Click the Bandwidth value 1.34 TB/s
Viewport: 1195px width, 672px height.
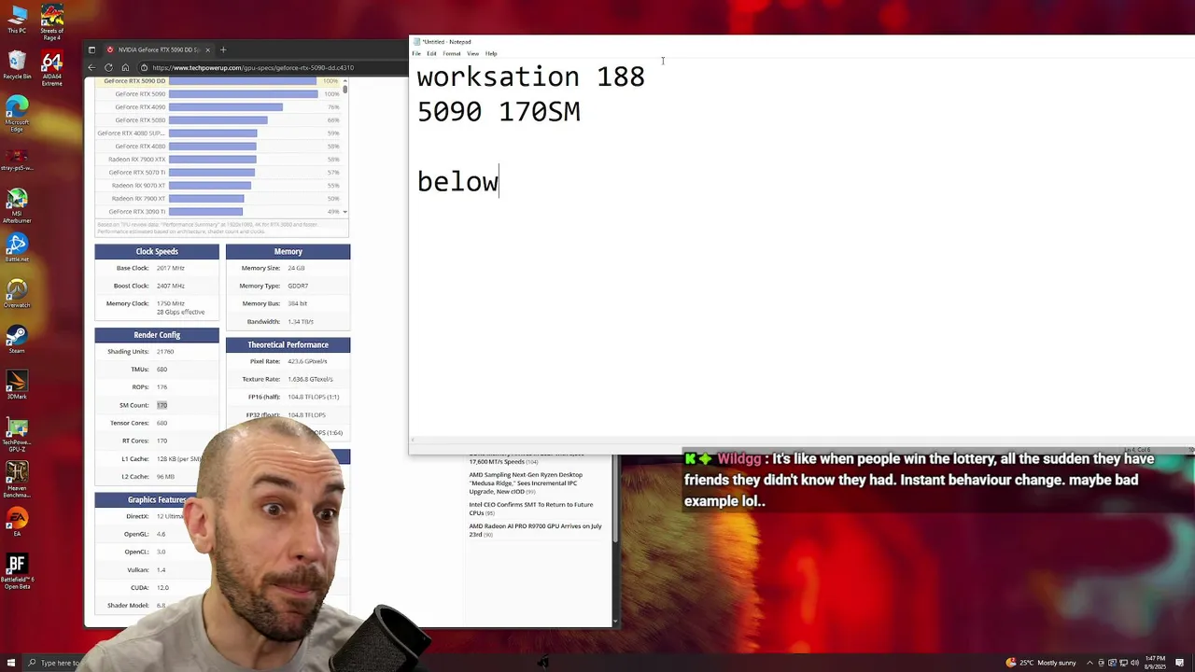pos(301,321)
